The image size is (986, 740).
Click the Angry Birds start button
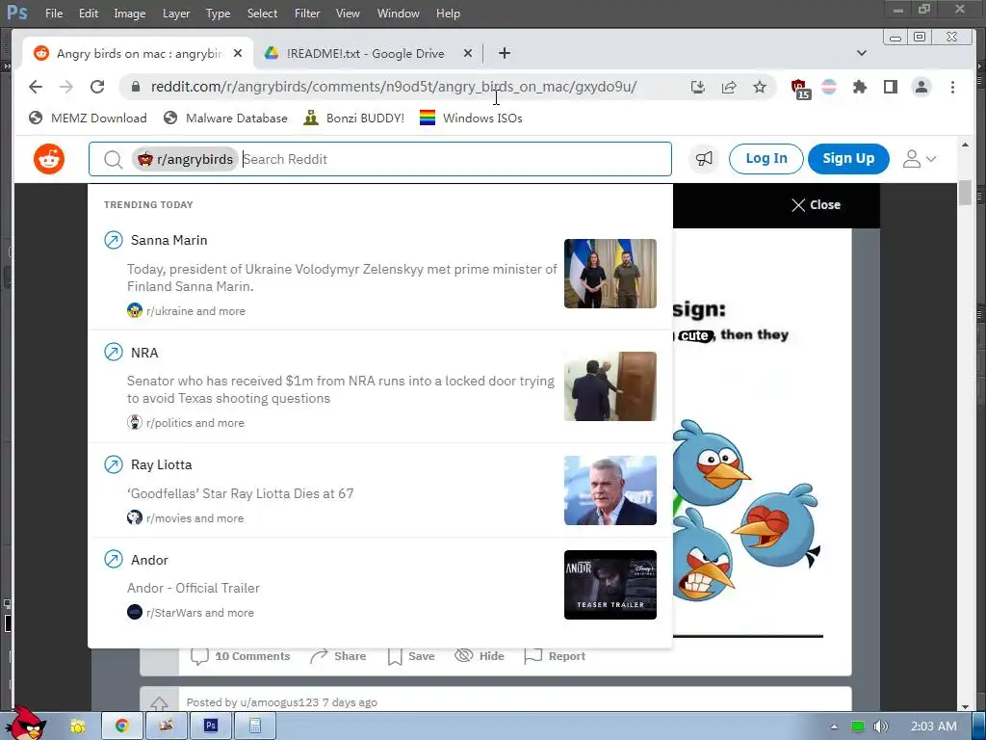pyautogui.click(x=25, y=725)
